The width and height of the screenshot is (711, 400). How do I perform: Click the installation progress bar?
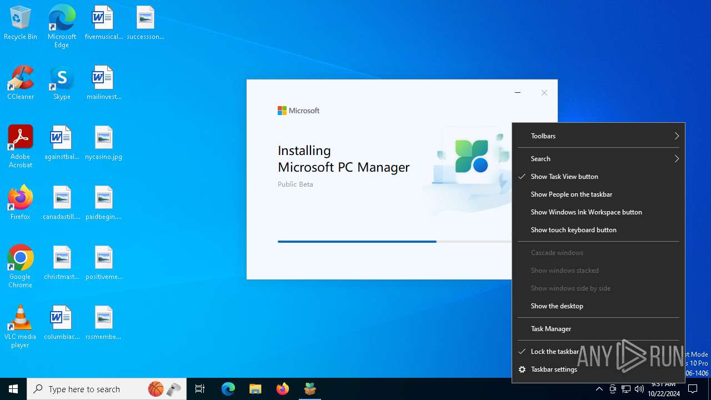point(394,242)
